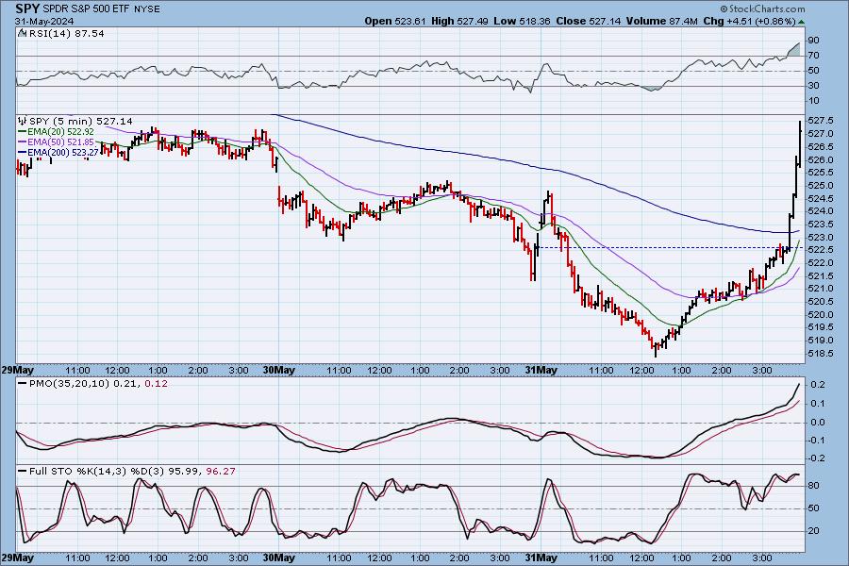Click the black PMO legend line marker
Image resolution: width=849 pixels, height=566 pixels.
[23, 383]
